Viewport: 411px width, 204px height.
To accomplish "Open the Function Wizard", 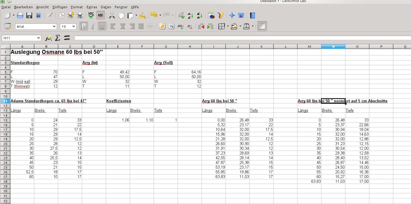I will point(48,38).
